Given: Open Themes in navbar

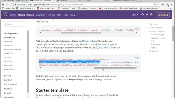Looking at the screenshot, I should pos(51,15).
